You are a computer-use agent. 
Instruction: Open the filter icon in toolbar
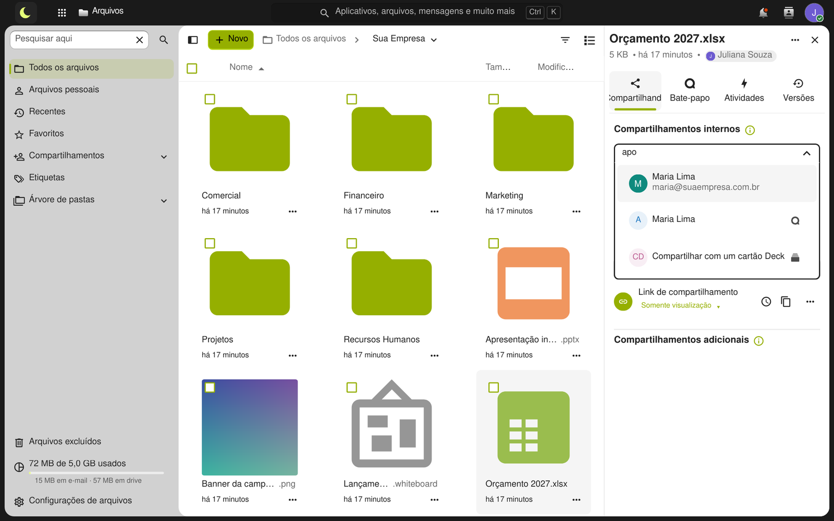coord(565,40)
